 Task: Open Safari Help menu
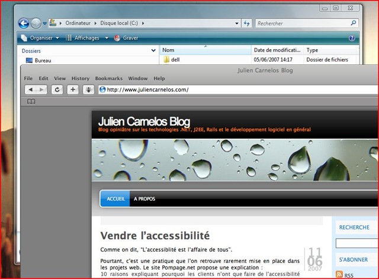click(x=159, y=78)
